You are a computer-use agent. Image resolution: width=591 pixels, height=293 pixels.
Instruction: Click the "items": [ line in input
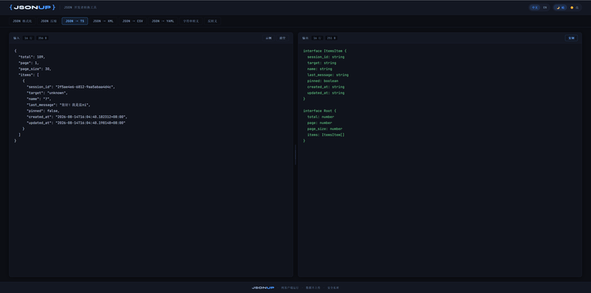[x=29, y=75]
